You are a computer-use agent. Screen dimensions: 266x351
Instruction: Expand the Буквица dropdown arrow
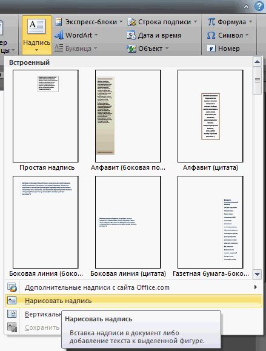point(95,48)
